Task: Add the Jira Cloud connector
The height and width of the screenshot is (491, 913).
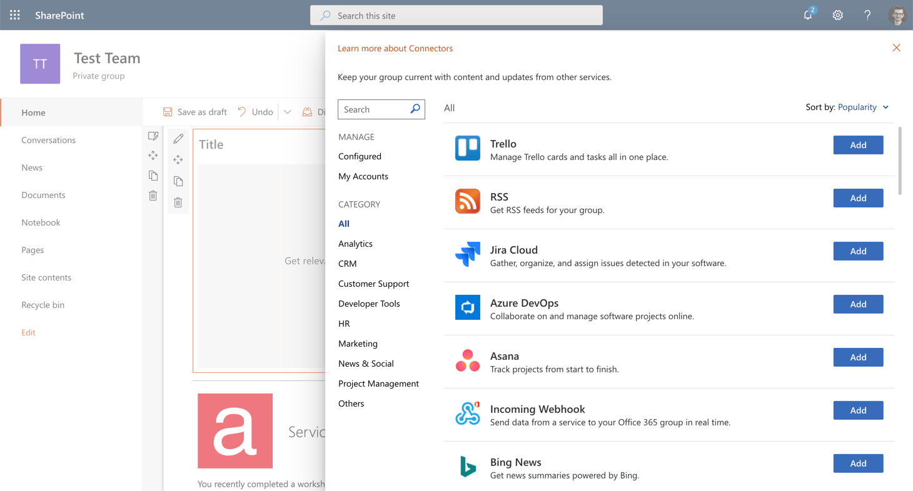Action: 858,251
